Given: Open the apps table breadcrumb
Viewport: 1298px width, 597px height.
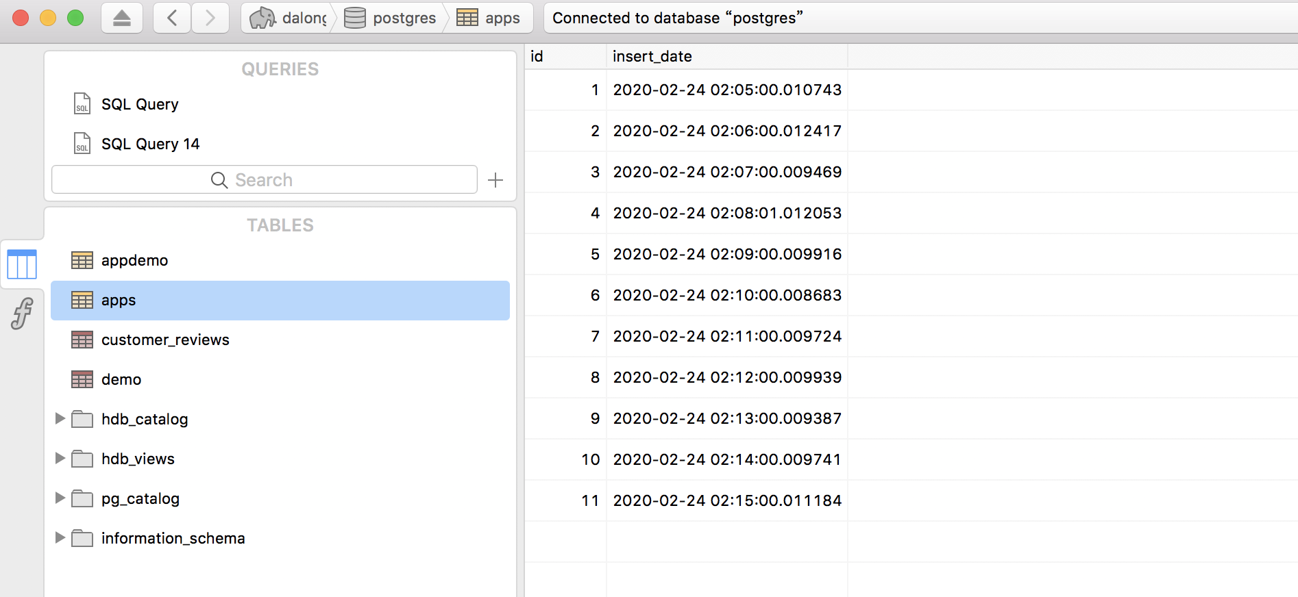Looking at the screenshot, I should pyautogui.click(x=489, y=18).
